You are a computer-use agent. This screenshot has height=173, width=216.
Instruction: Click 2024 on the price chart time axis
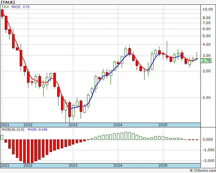pos(118,125)
